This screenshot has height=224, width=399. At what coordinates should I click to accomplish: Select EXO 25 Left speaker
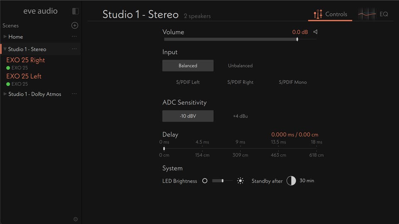24,76
